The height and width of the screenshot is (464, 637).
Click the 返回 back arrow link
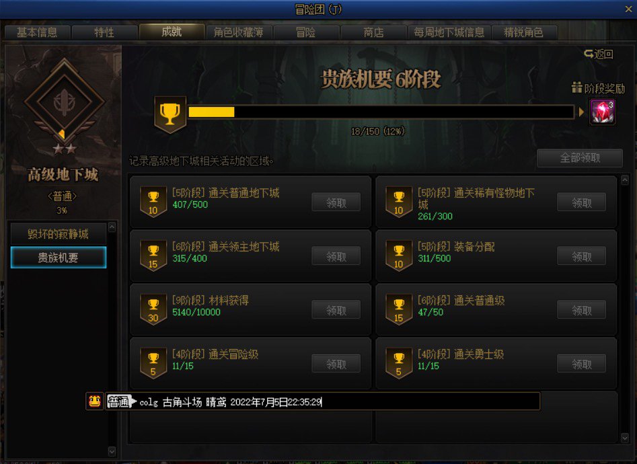pos(599,54)
